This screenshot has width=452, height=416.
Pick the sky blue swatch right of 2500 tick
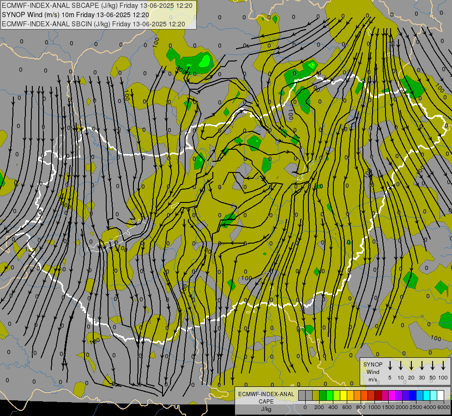point(419,395)
